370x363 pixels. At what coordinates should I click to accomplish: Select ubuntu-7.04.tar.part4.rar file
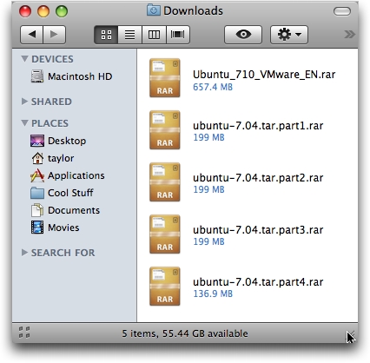(x=258, y=282)
